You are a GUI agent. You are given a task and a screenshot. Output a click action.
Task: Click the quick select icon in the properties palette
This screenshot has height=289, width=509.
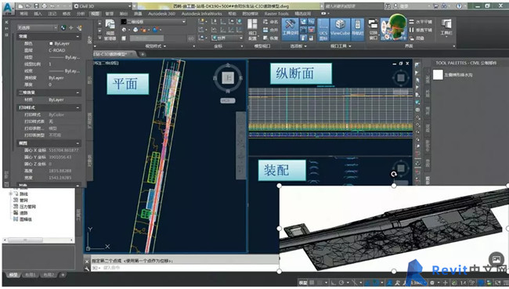79,28
